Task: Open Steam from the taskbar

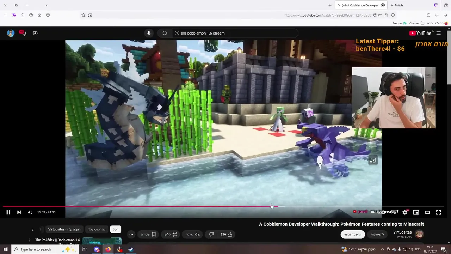Action: (131, 249)
